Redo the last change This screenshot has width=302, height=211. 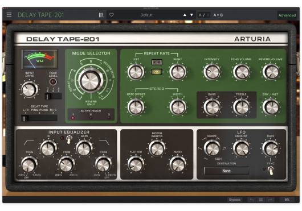(x=270, y=200)
